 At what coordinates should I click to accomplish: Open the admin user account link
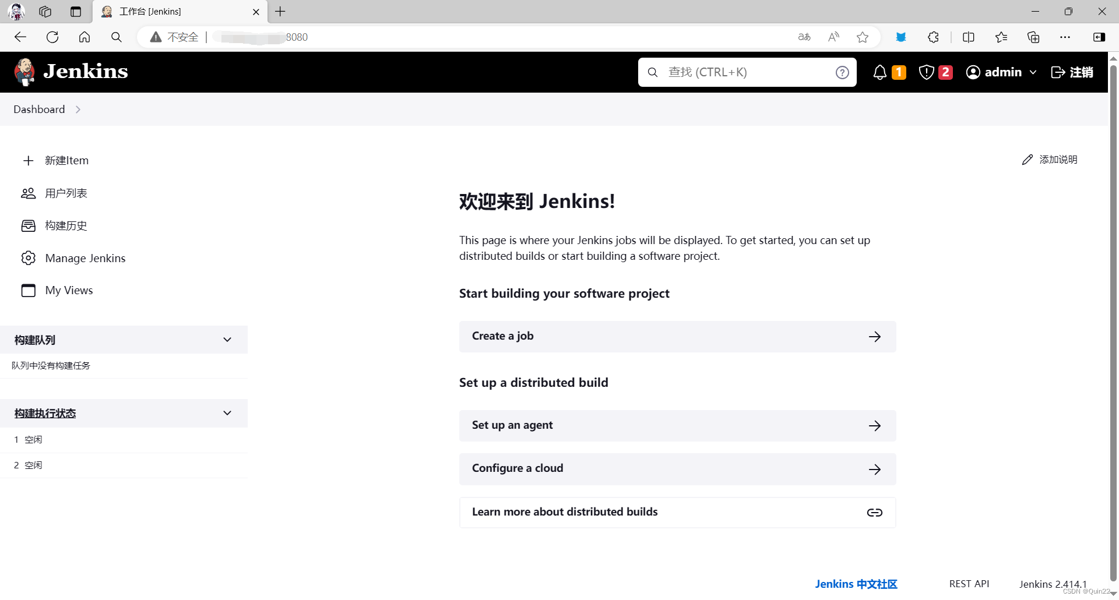click(x=994, y=72)
